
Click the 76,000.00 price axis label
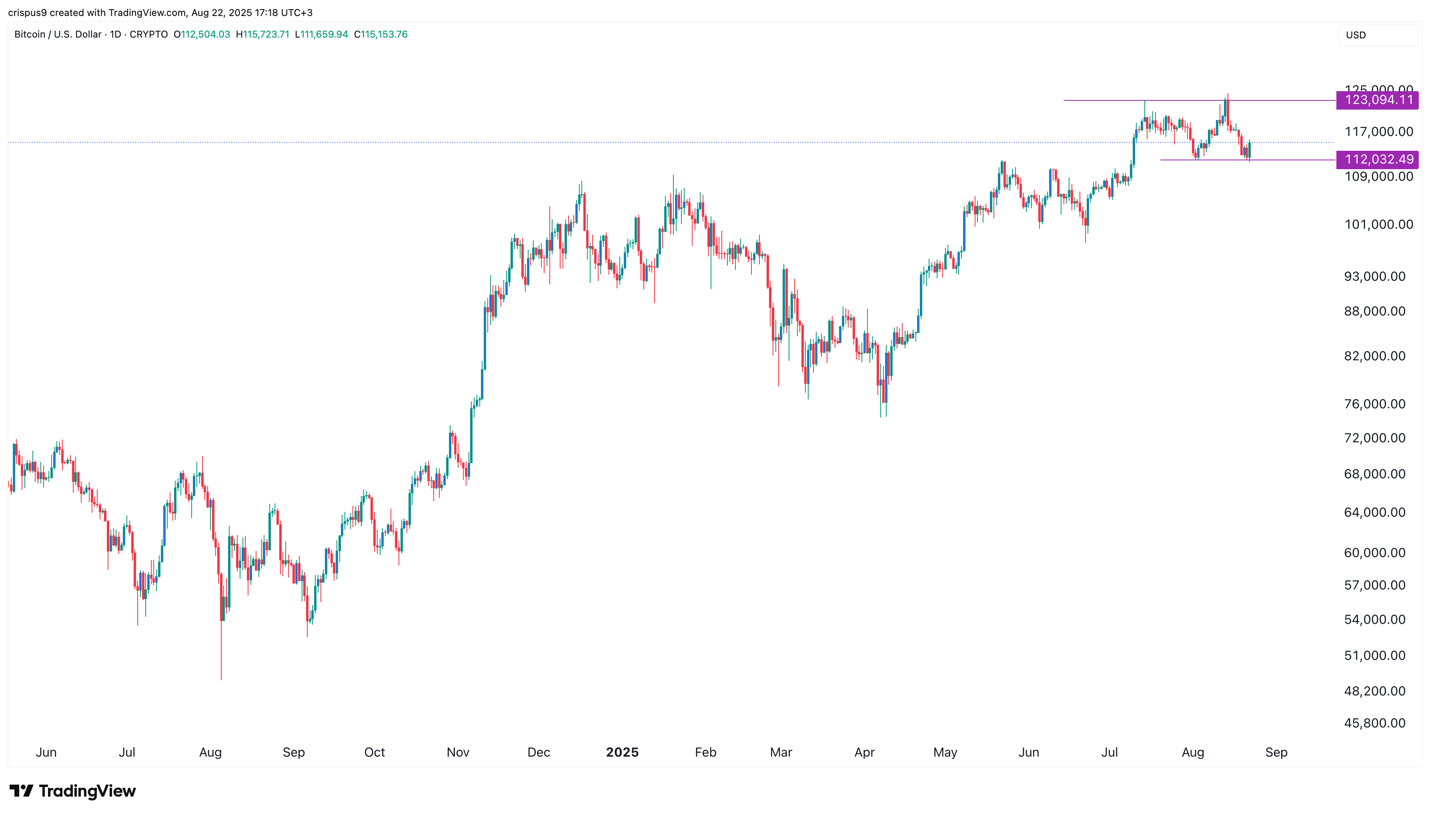(1374, 404)
